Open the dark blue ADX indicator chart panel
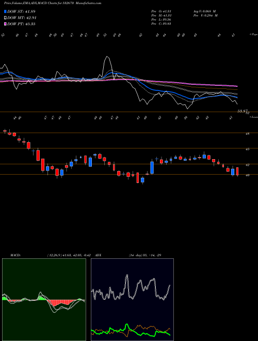This screenshot has width=258, height=341. point(132,300)
